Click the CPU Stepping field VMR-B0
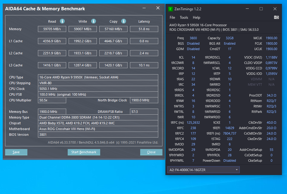 click(x=98, y=83)
